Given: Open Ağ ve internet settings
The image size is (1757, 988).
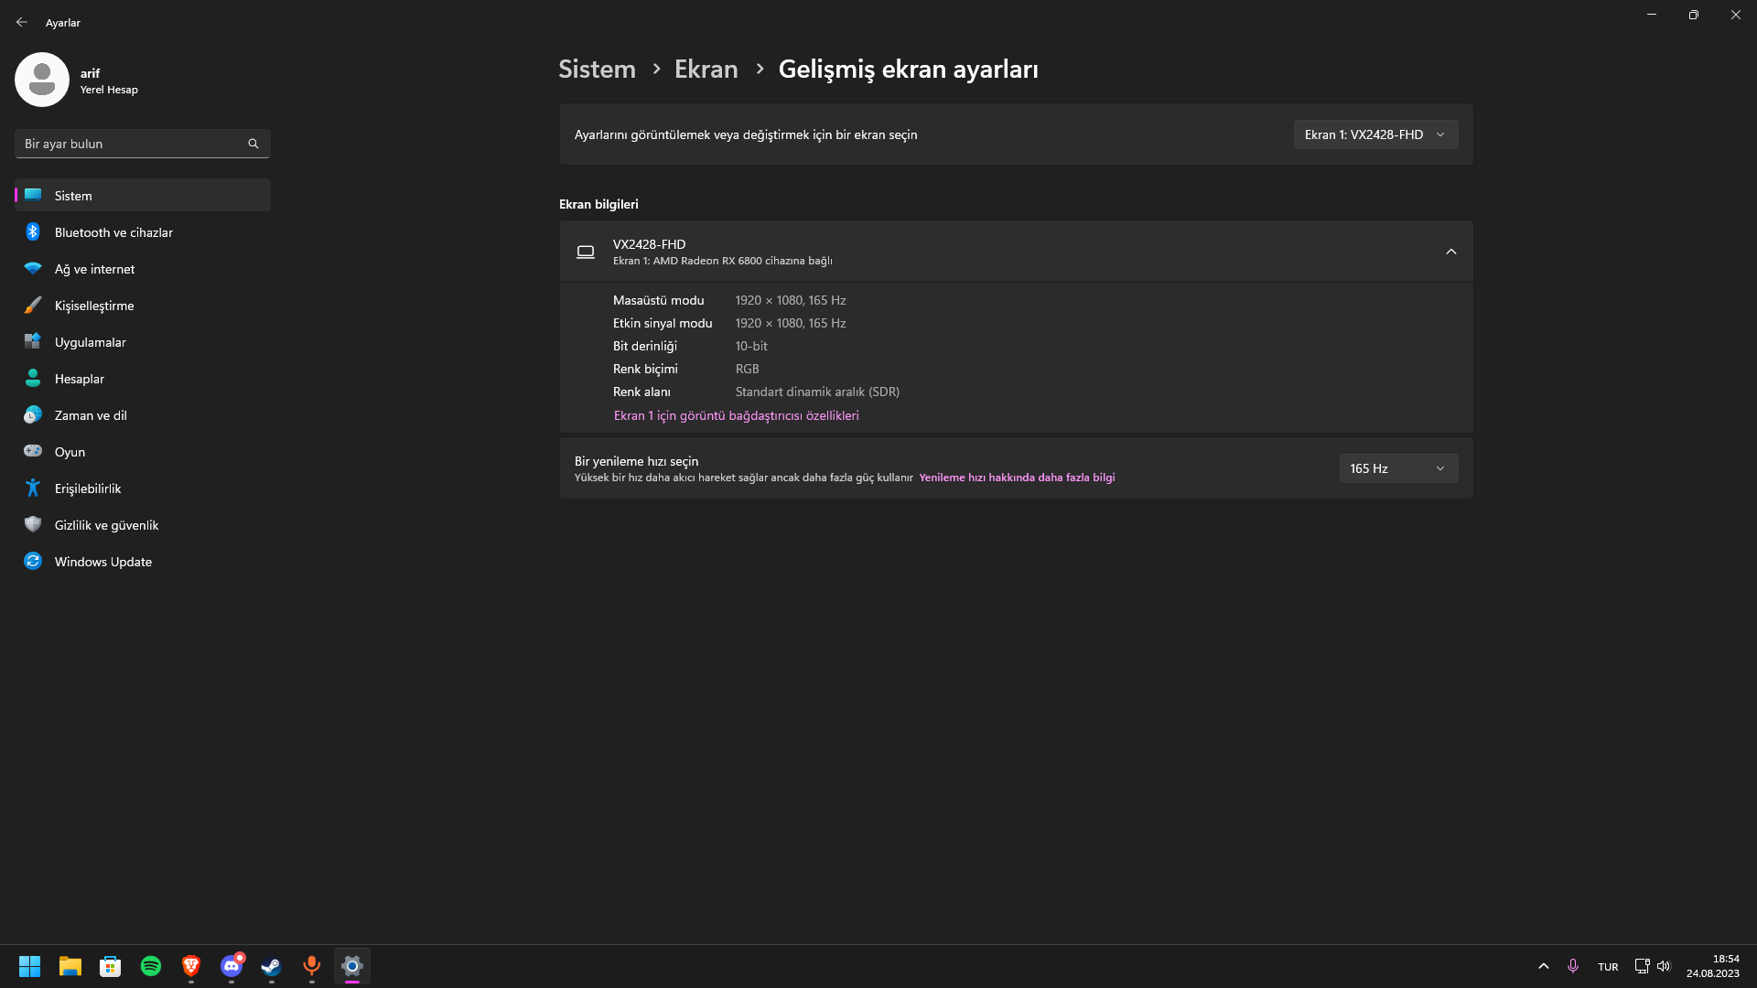Looking at the screenshot, I should [x=94, y=269].
